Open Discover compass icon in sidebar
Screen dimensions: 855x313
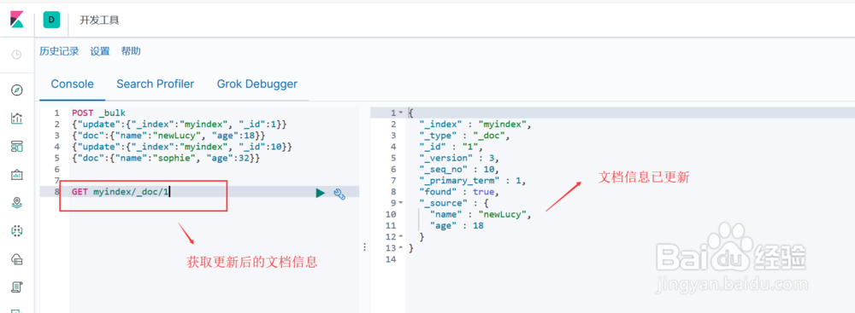coord(17,90)
